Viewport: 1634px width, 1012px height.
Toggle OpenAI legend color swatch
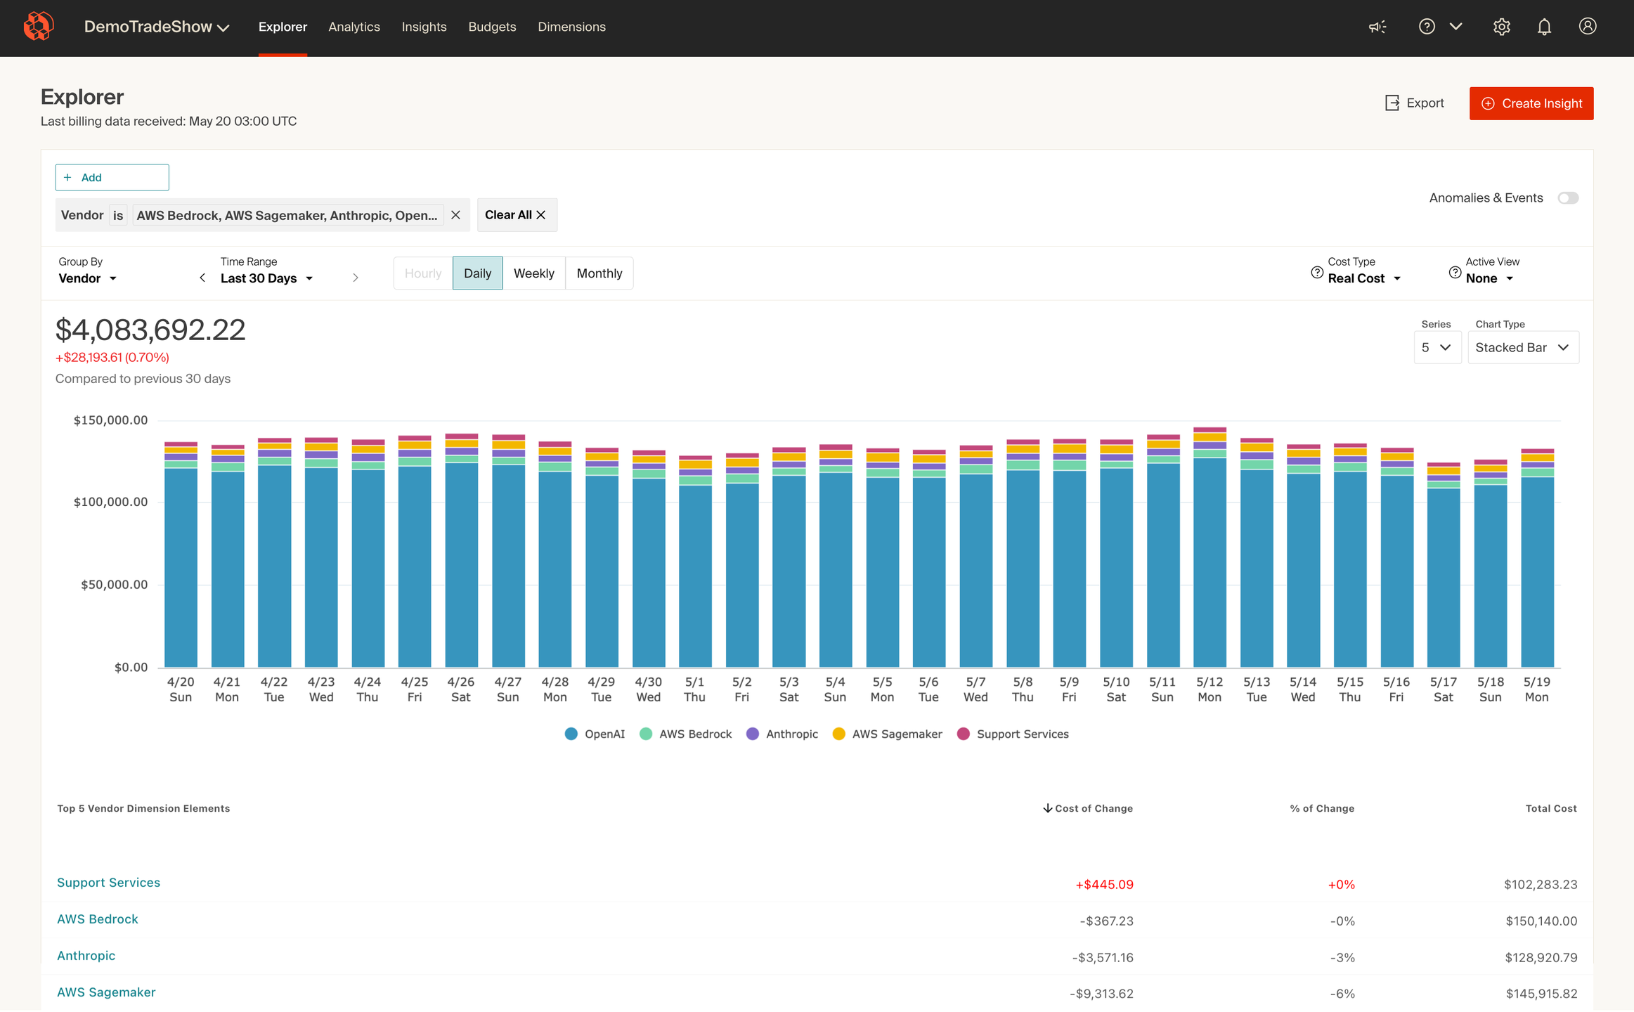(571, 734)
